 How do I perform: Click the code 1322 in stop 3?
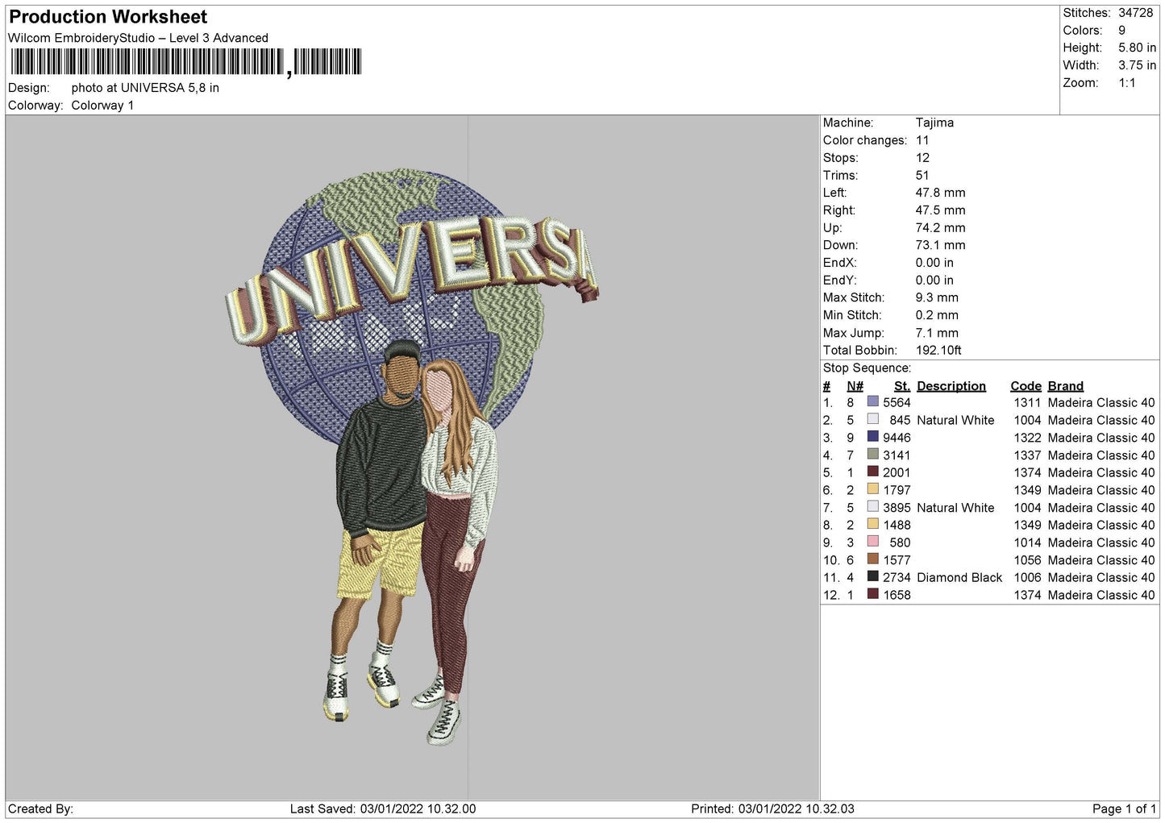tap(1027, 438)
